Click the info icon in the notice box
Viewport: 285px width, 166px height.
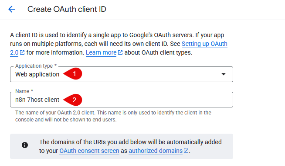(25, 145)
